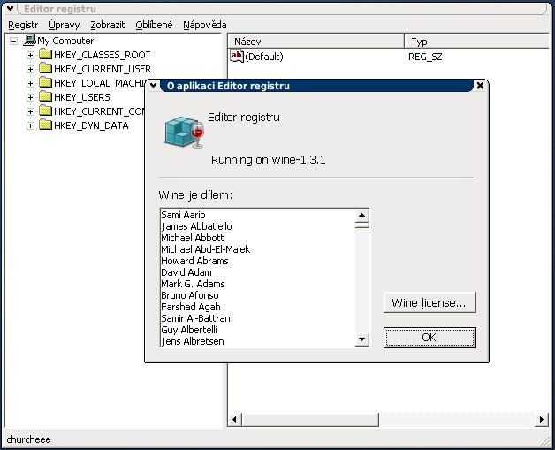Click the OK button

coord(430,338)
